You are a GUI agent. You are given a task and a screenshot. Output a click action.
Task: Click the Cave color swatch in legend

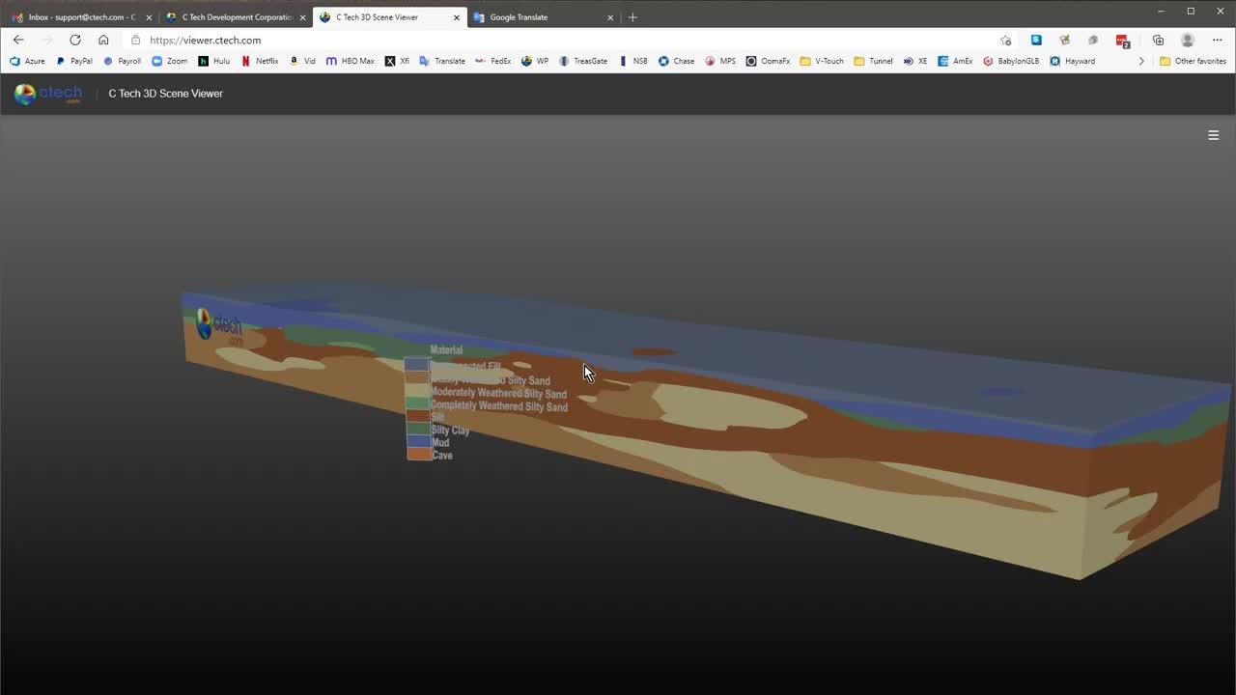point(418,455)
